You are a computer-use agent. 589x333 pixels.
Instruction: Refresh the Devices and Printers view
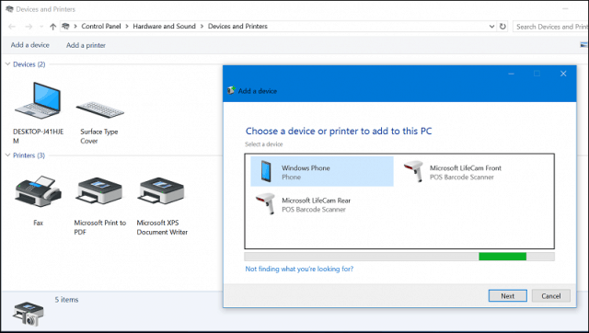pos(502,27)
